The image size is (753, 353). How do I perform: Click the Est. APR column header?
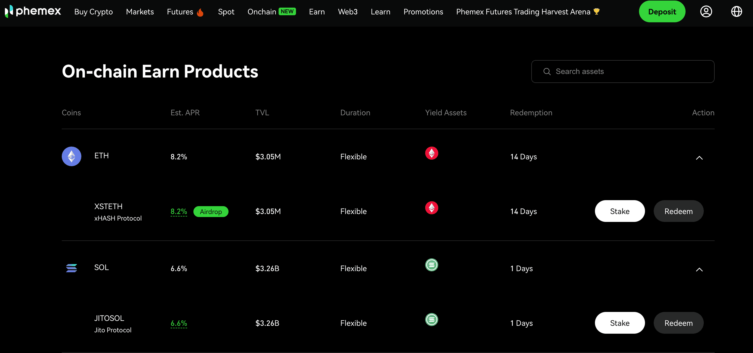[x=185, y=113]
